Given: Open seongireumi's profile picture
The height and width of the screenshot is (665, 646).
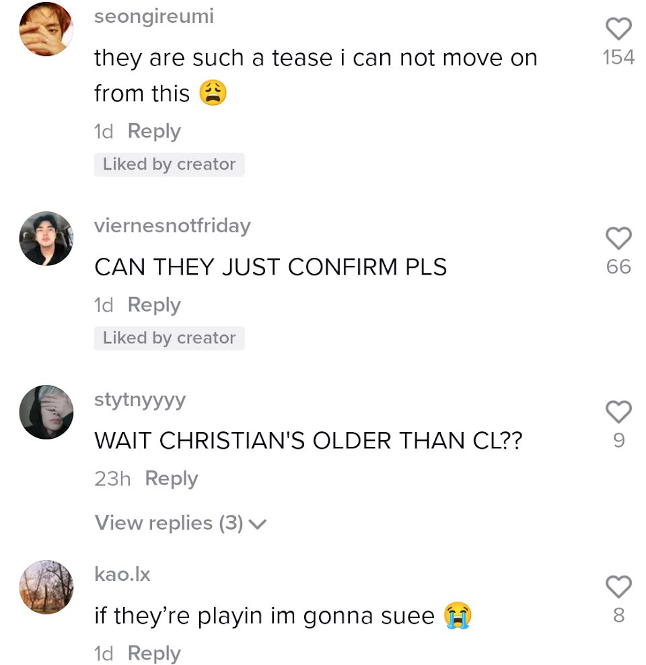Looking at the screenshot, I should tap(46, 29).
